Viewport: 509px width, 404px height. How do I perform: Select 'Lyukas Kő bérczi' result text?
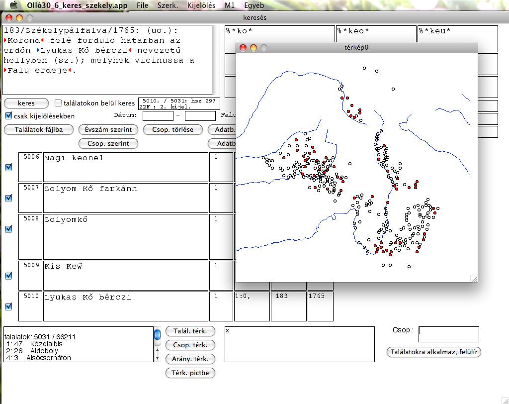[87, 298]
